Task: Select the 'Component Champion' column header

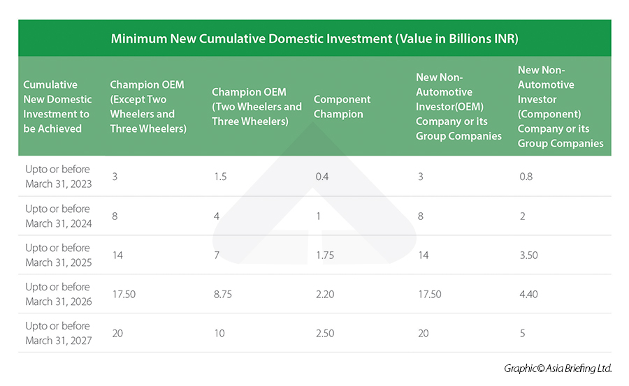Action: pos(342,107)
